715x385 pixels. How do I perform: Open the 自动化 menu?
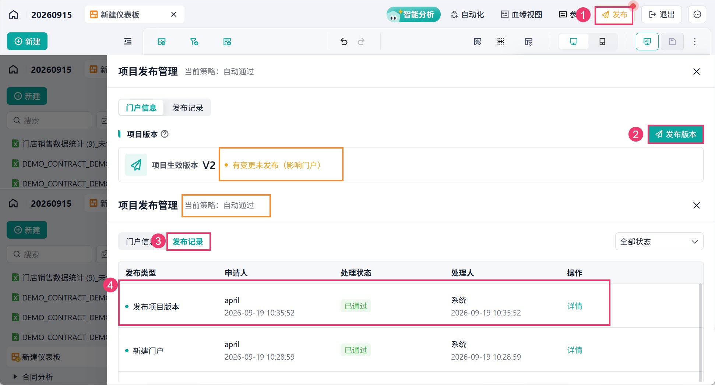pos(467,14)
